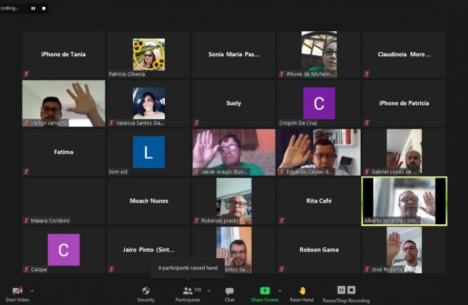Select the Jairo Pinto (Sint... tile
Screen dimensions: 468x305
pos(149,250)
